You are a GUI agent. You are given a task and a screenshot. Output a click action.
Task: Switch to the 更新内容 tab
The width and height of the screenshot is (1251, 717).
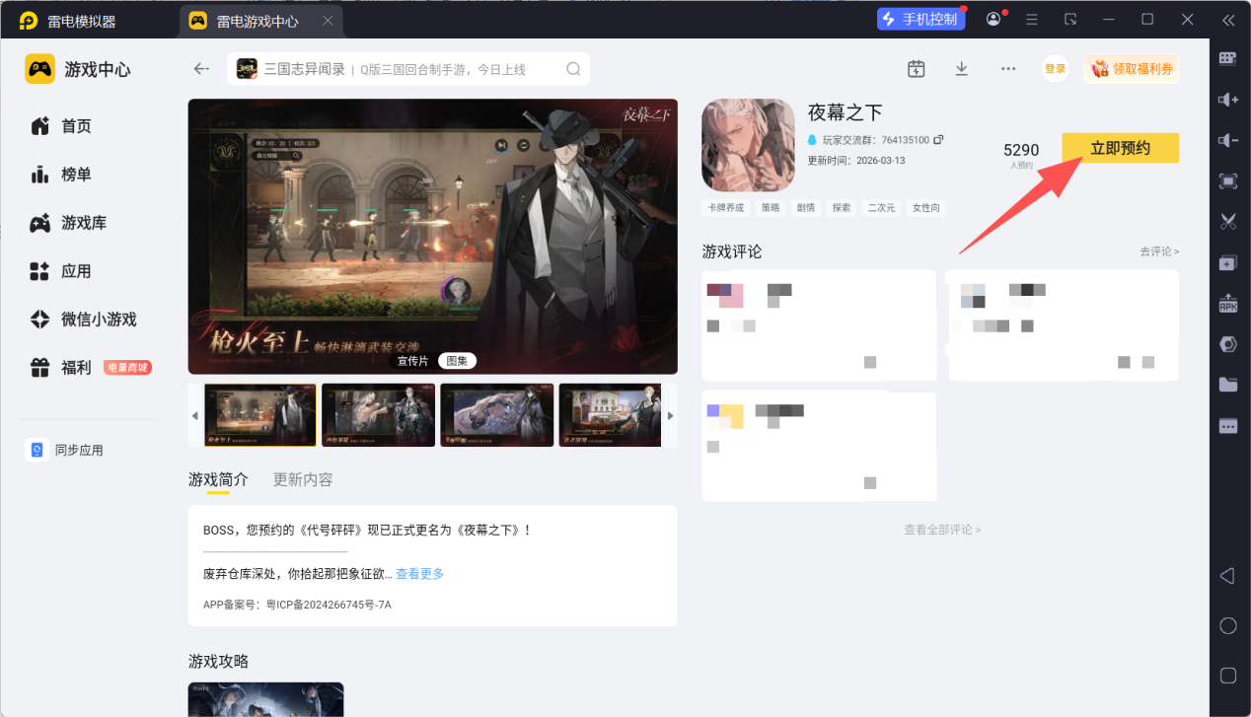[303, 479]
